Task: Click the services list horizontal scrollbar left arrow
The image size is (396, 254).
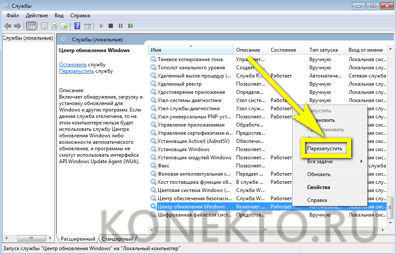Action: [x=152, y=230]
